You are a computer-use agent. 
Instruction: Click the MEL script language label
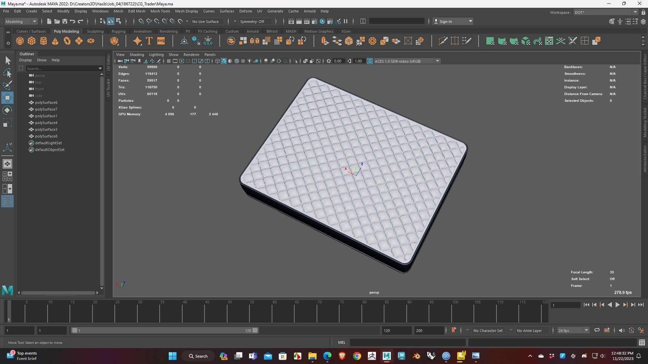click(x=342, y=342)
